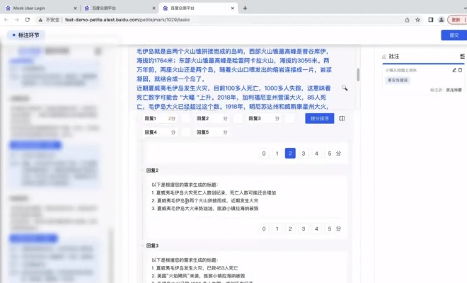Viewport: 467px width, 283px height.
Task: Bookmark this page with the star icon
Action: 417,20
